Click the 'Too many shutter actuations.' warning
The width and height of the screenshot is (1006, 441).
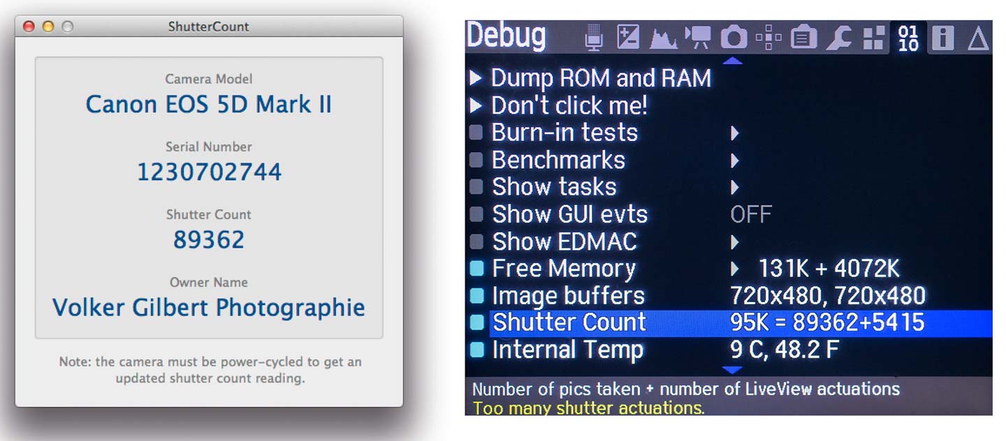(588, 408)
